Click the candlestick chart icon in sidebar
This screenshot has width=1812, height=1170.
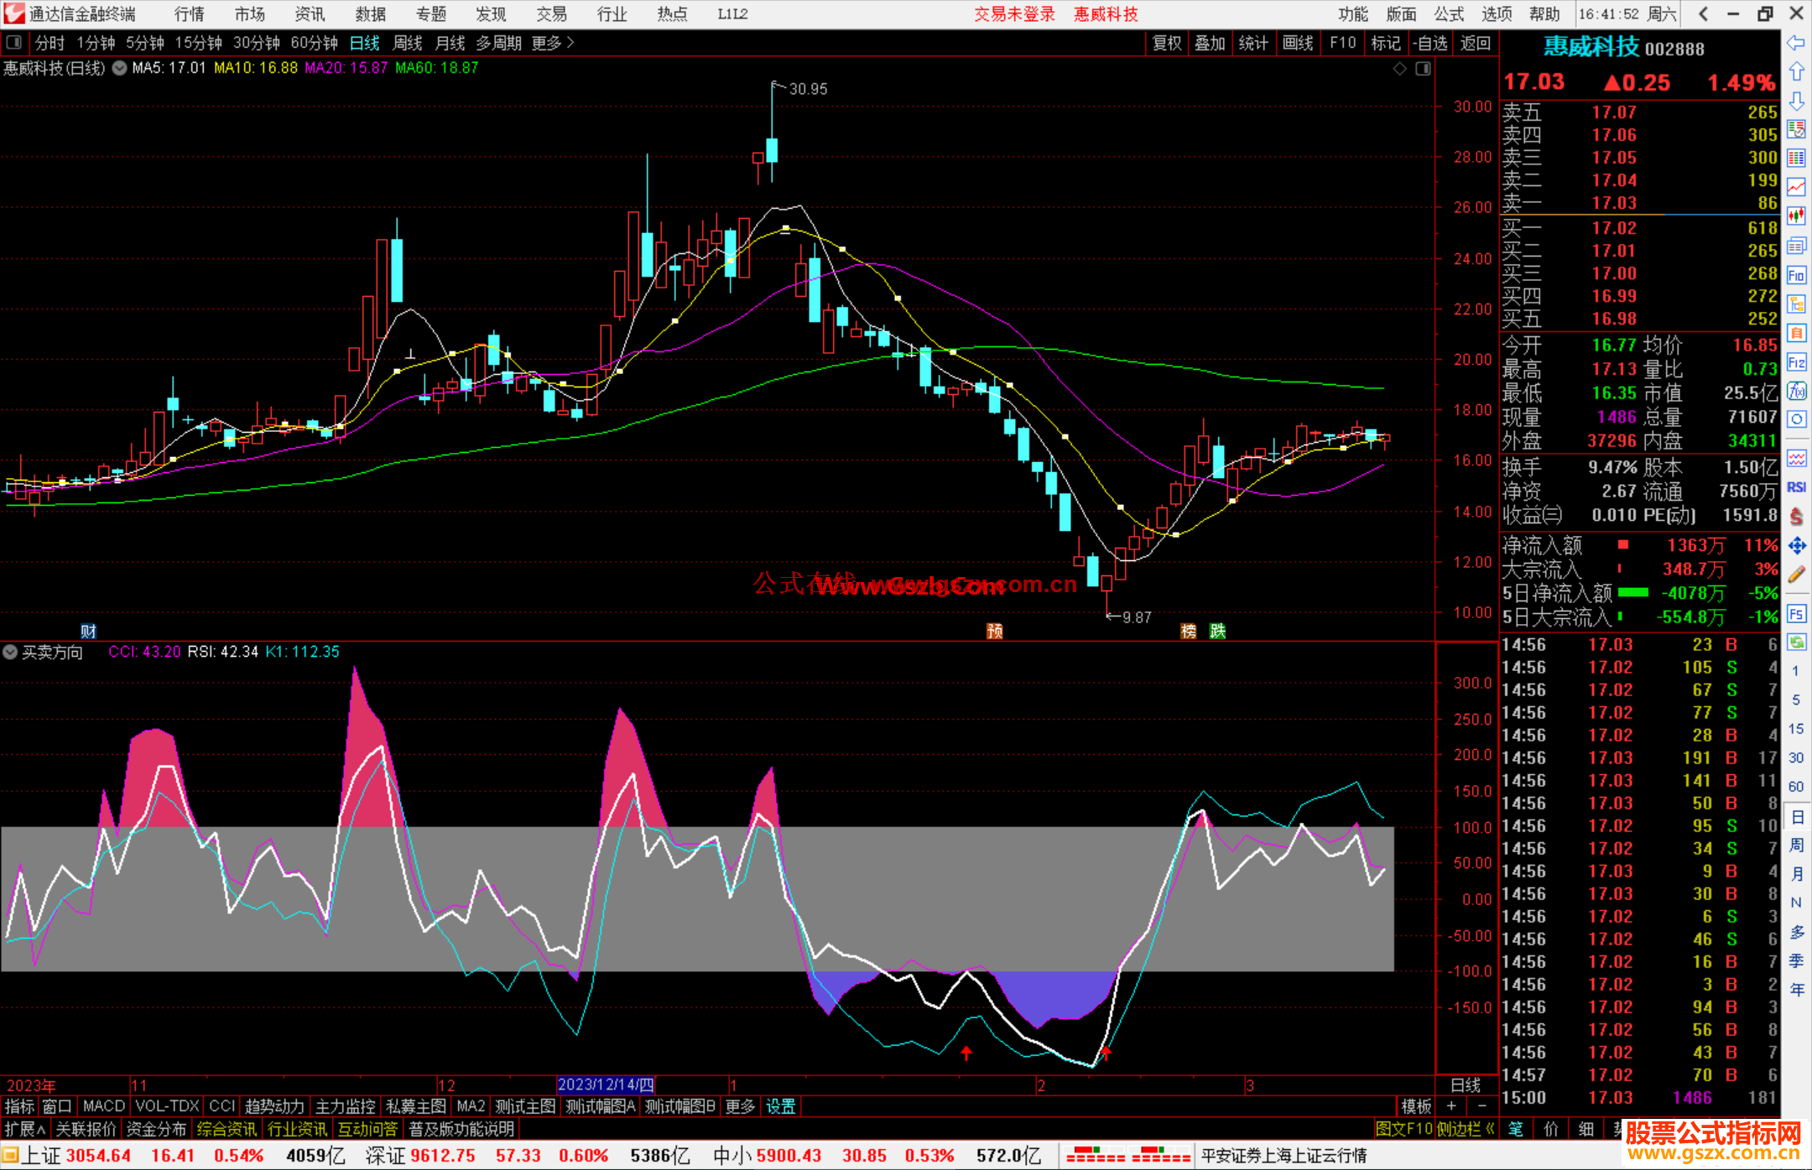coord(1796,216)
